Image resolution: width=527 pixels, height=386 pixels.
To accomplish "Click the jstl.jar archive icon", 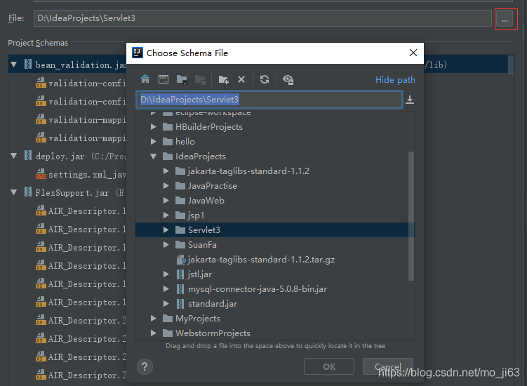I will point(180,274).
